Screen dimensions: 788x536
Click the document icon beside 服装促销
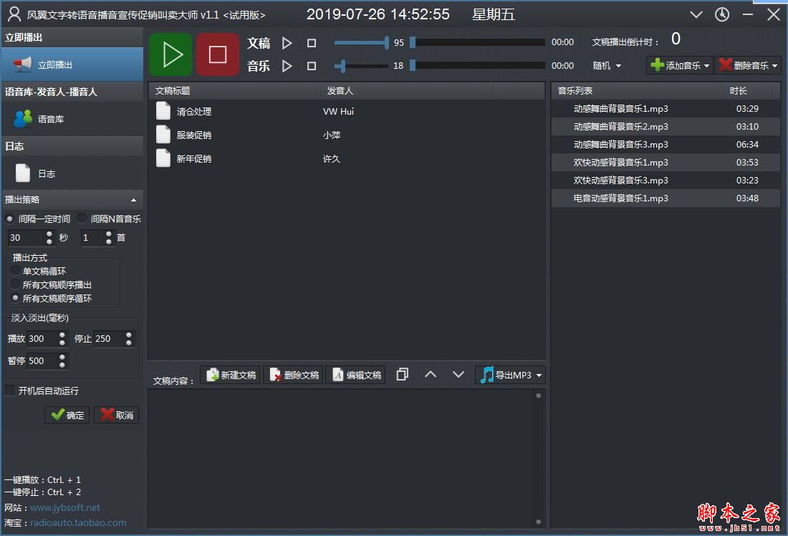(163, 134)
